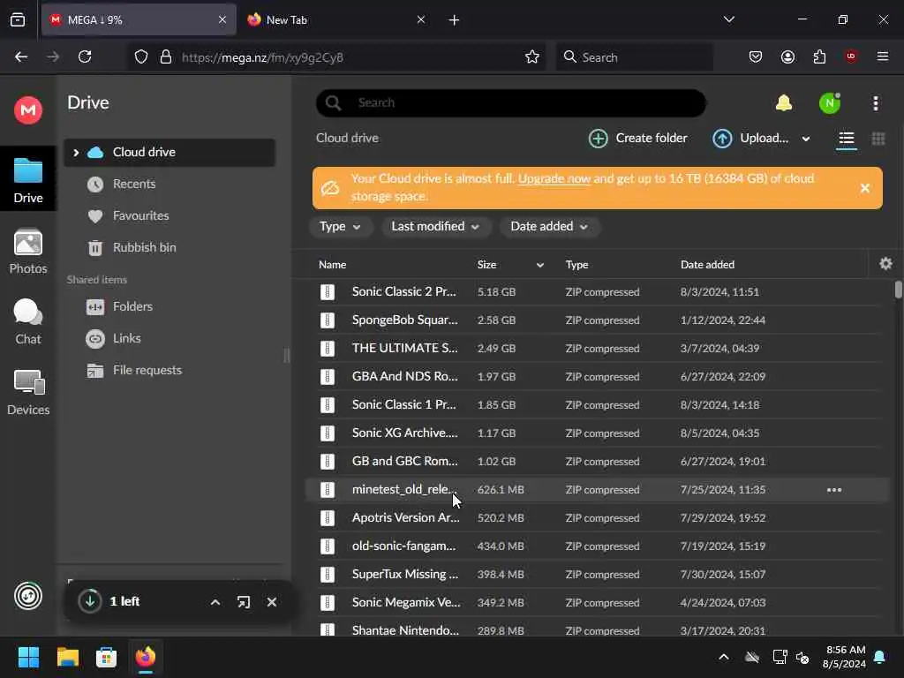Open the Chat section
904x678 pixels.
point(27,321)
